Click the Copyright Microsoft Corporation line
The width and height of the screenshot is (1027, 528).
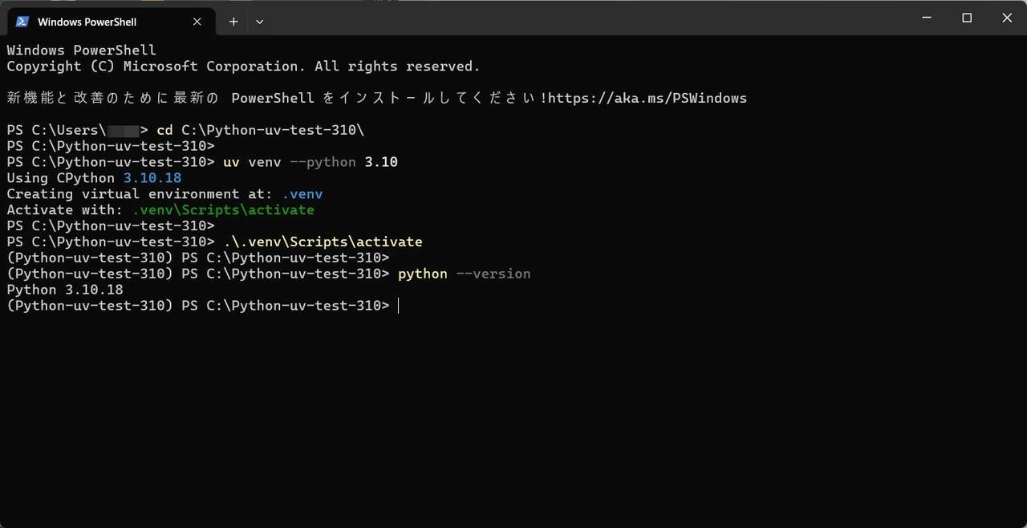point(243,67)
